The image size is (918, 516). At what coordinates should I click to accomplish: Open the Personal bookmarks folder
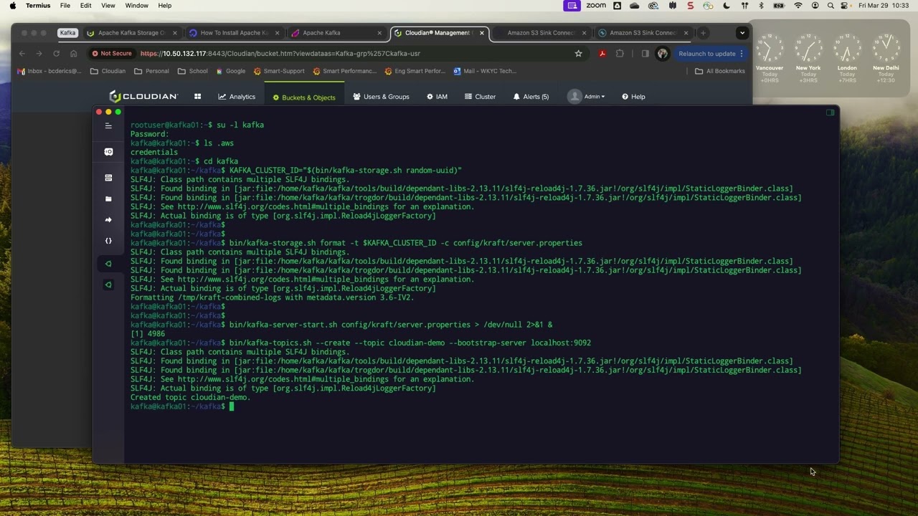tap(151, 71)
